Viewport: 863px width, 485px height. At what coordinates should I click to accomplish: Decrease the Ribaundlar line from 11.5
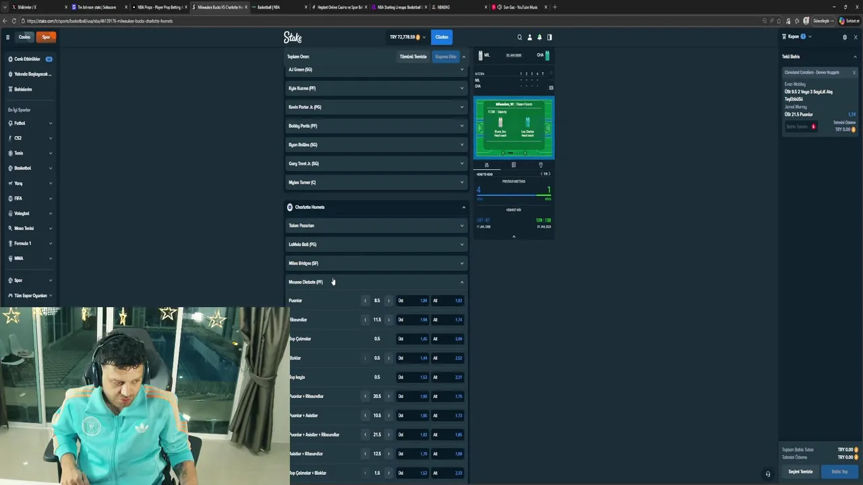coord(365,320)
